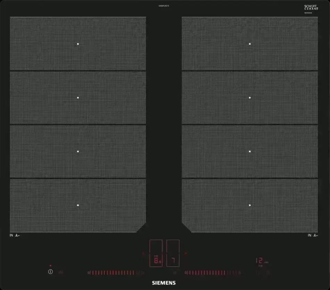Tap the left IN induction symbol
330x290 pixels.
pos(15,236)
